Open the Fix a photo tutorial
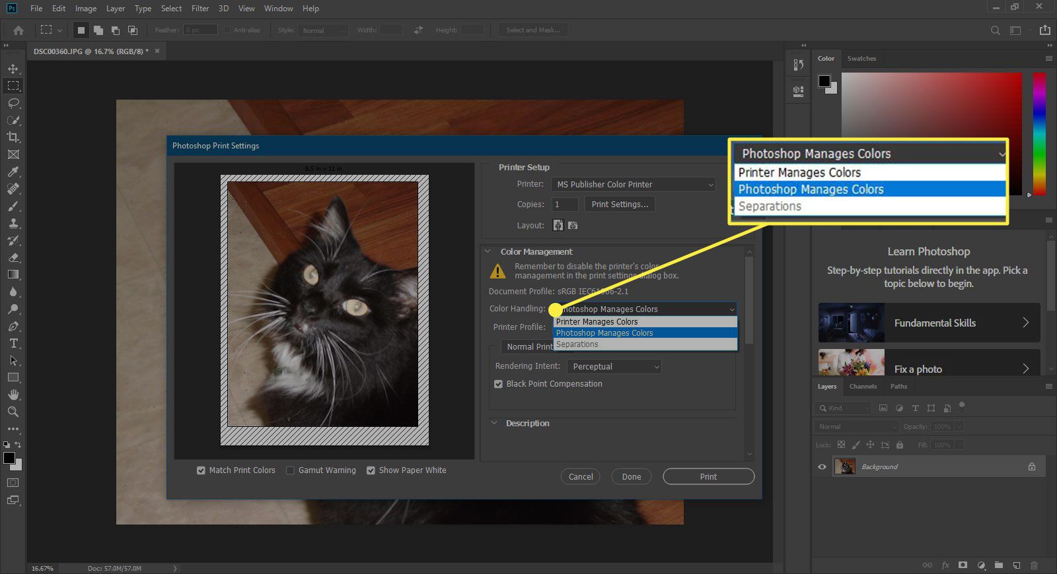Screen dimensions: 1057x574 [x=929, y=362]
